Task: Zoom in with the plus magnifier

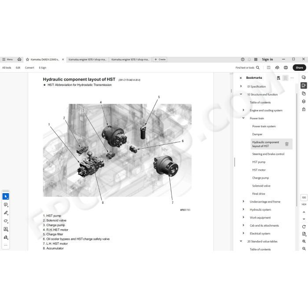Action: tap(304, 241)
